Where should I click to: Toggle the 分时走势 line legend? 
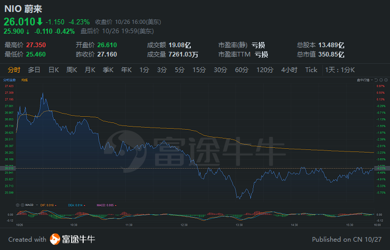9,80
